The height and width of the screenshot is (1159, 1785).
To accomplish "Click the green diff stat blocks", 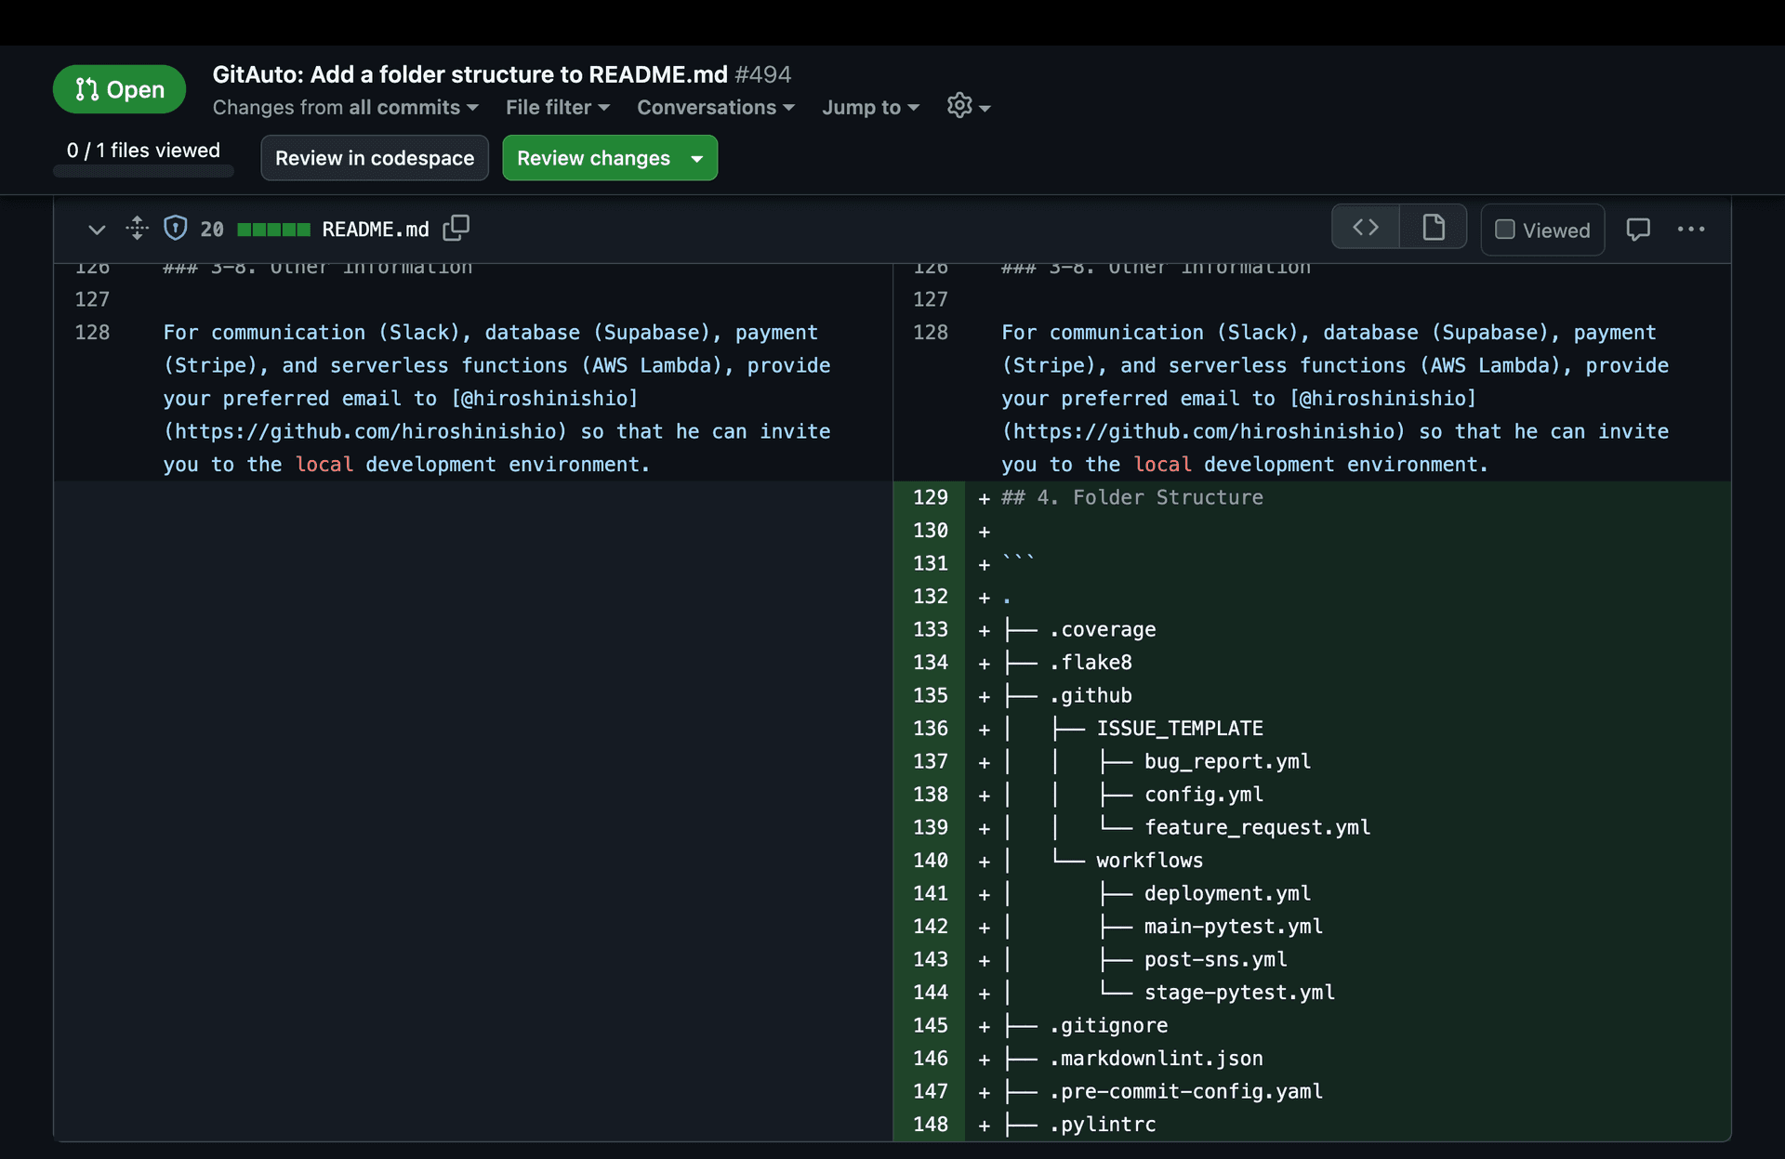I will (x=274, y=229).
